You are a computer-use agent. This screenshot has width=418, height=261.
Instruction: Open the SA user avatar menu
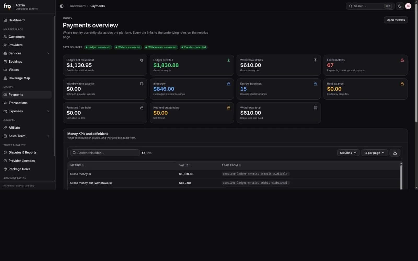pos(408,6)
